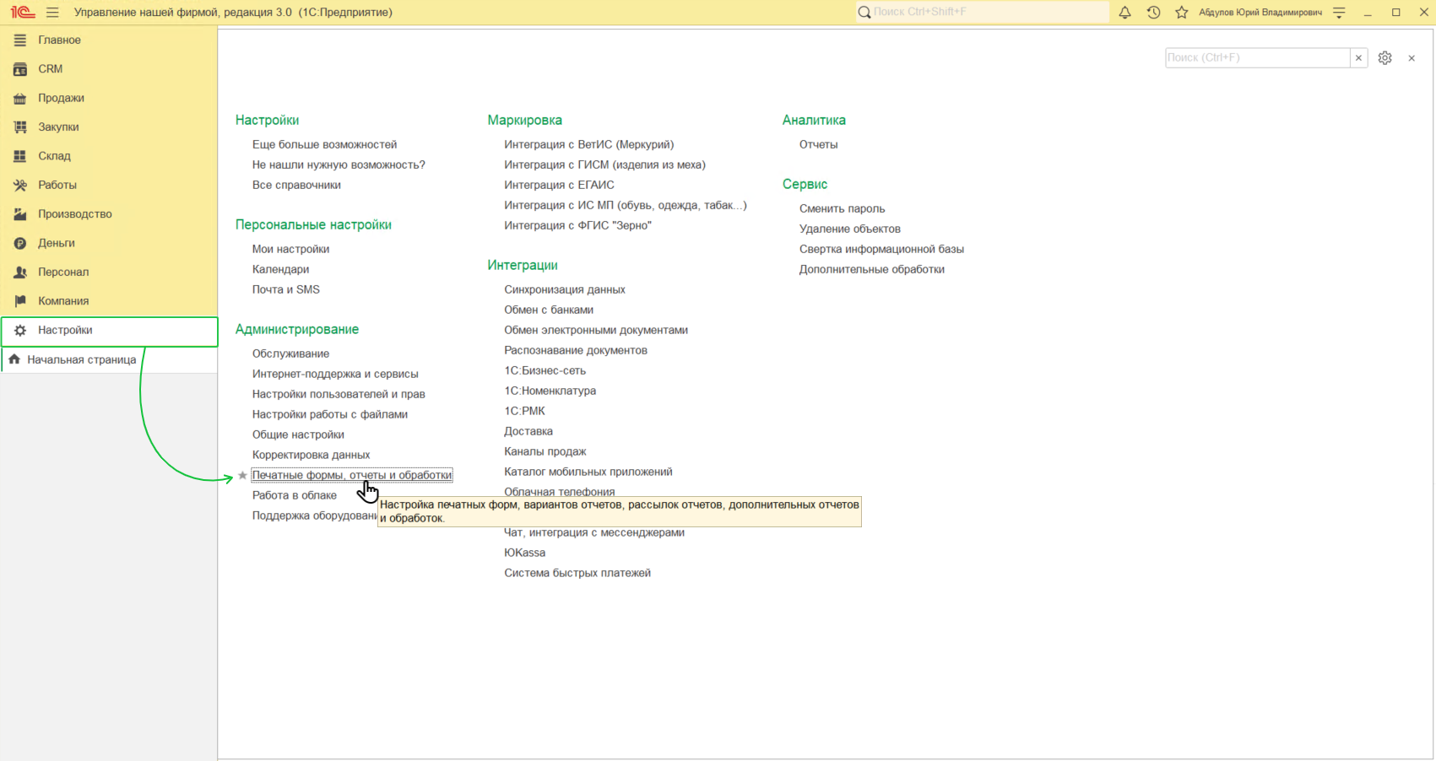Open Интернет-поддержка и сервисы
The height and width of the screenshot is (761, 1436).
[335, 374]
